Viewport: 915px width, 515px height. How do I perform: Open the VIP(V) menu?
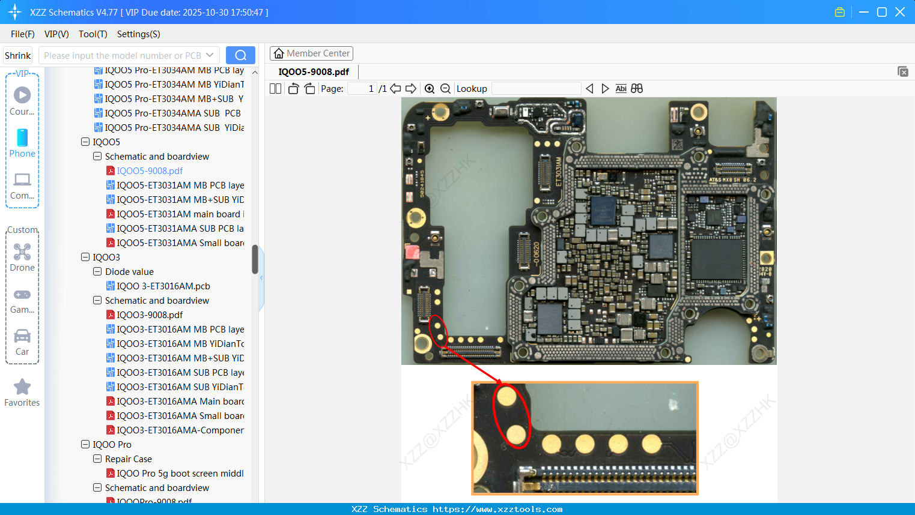click(x=56, y=34)
